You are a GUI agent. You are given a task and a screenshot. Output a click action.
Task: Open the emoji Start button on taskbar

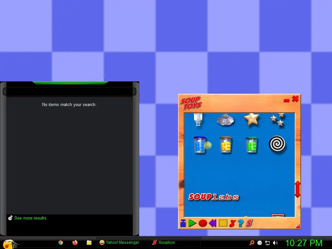click(x=9, y=244)
